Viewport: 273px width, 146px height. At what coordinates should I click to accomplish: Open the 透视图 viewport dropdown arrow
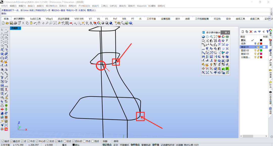point(20,28)
